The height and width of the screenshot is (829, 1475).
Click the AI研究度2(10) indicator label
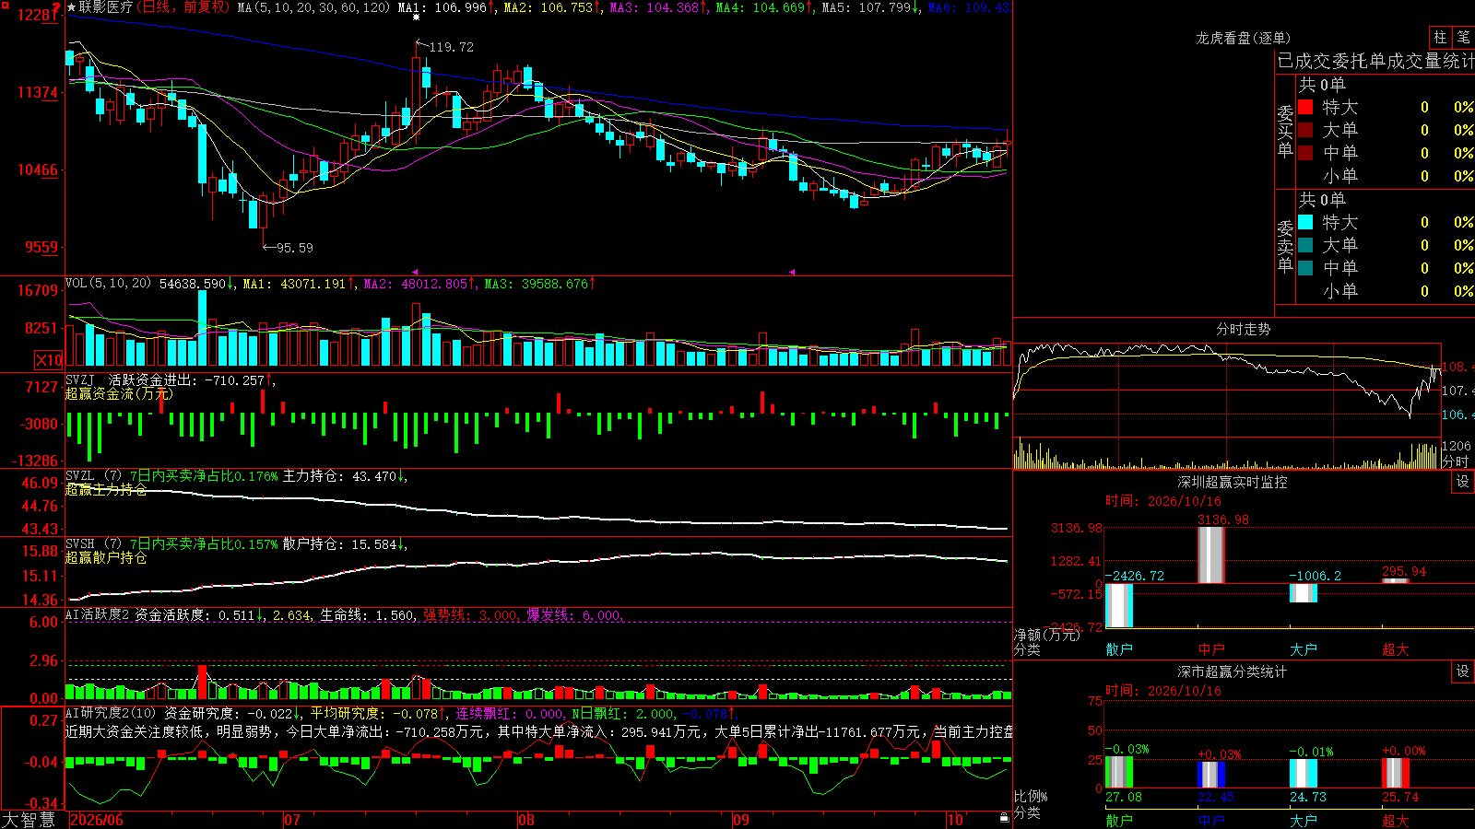pyautogui.click(x=112, y=713)
